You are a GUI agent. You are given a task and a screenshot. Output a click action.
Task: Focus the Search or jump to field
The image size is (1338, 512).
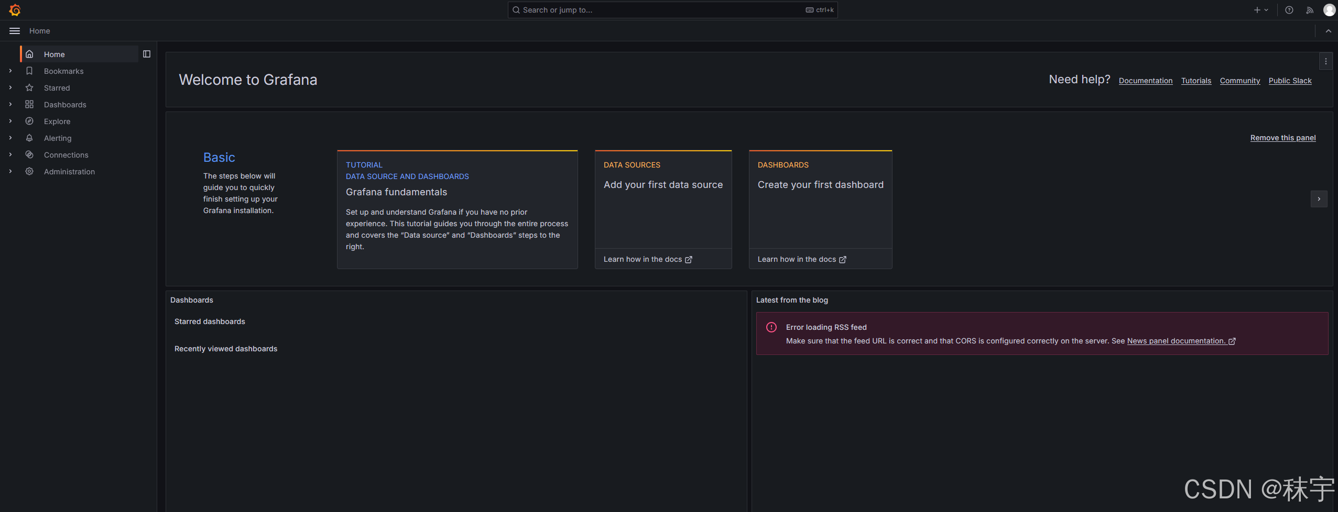[672, 10]
